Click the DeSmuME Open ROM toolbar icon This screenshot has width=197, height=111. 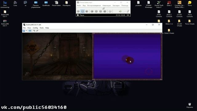point(24,31)
